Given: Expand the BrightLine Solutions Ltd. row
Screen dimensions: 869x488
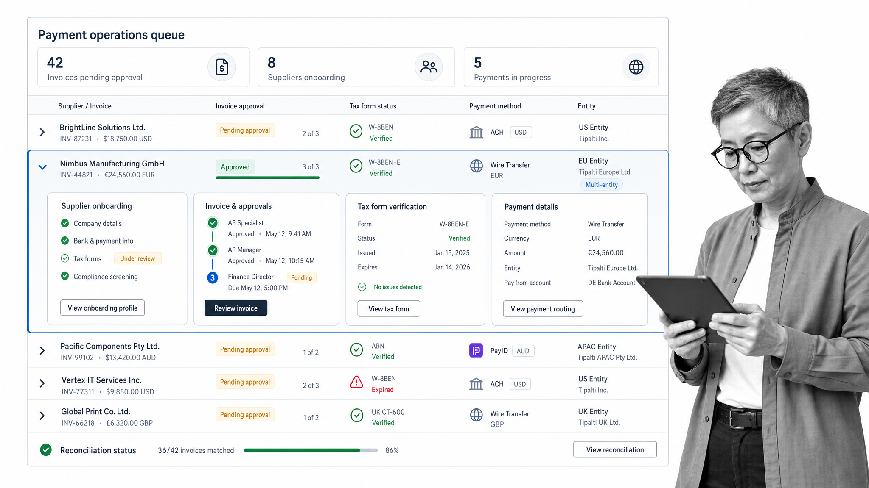Looking at the screenshot, I should (x=42, y=132).
